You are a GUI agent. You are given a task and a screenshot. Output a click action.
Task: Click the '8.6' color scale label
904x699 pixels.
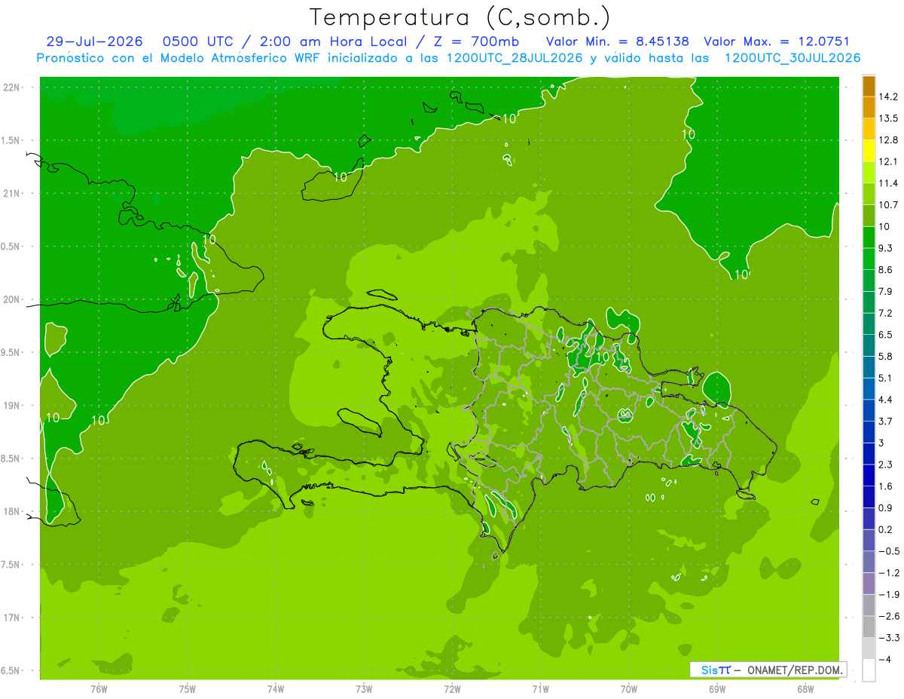click(886, 270)
